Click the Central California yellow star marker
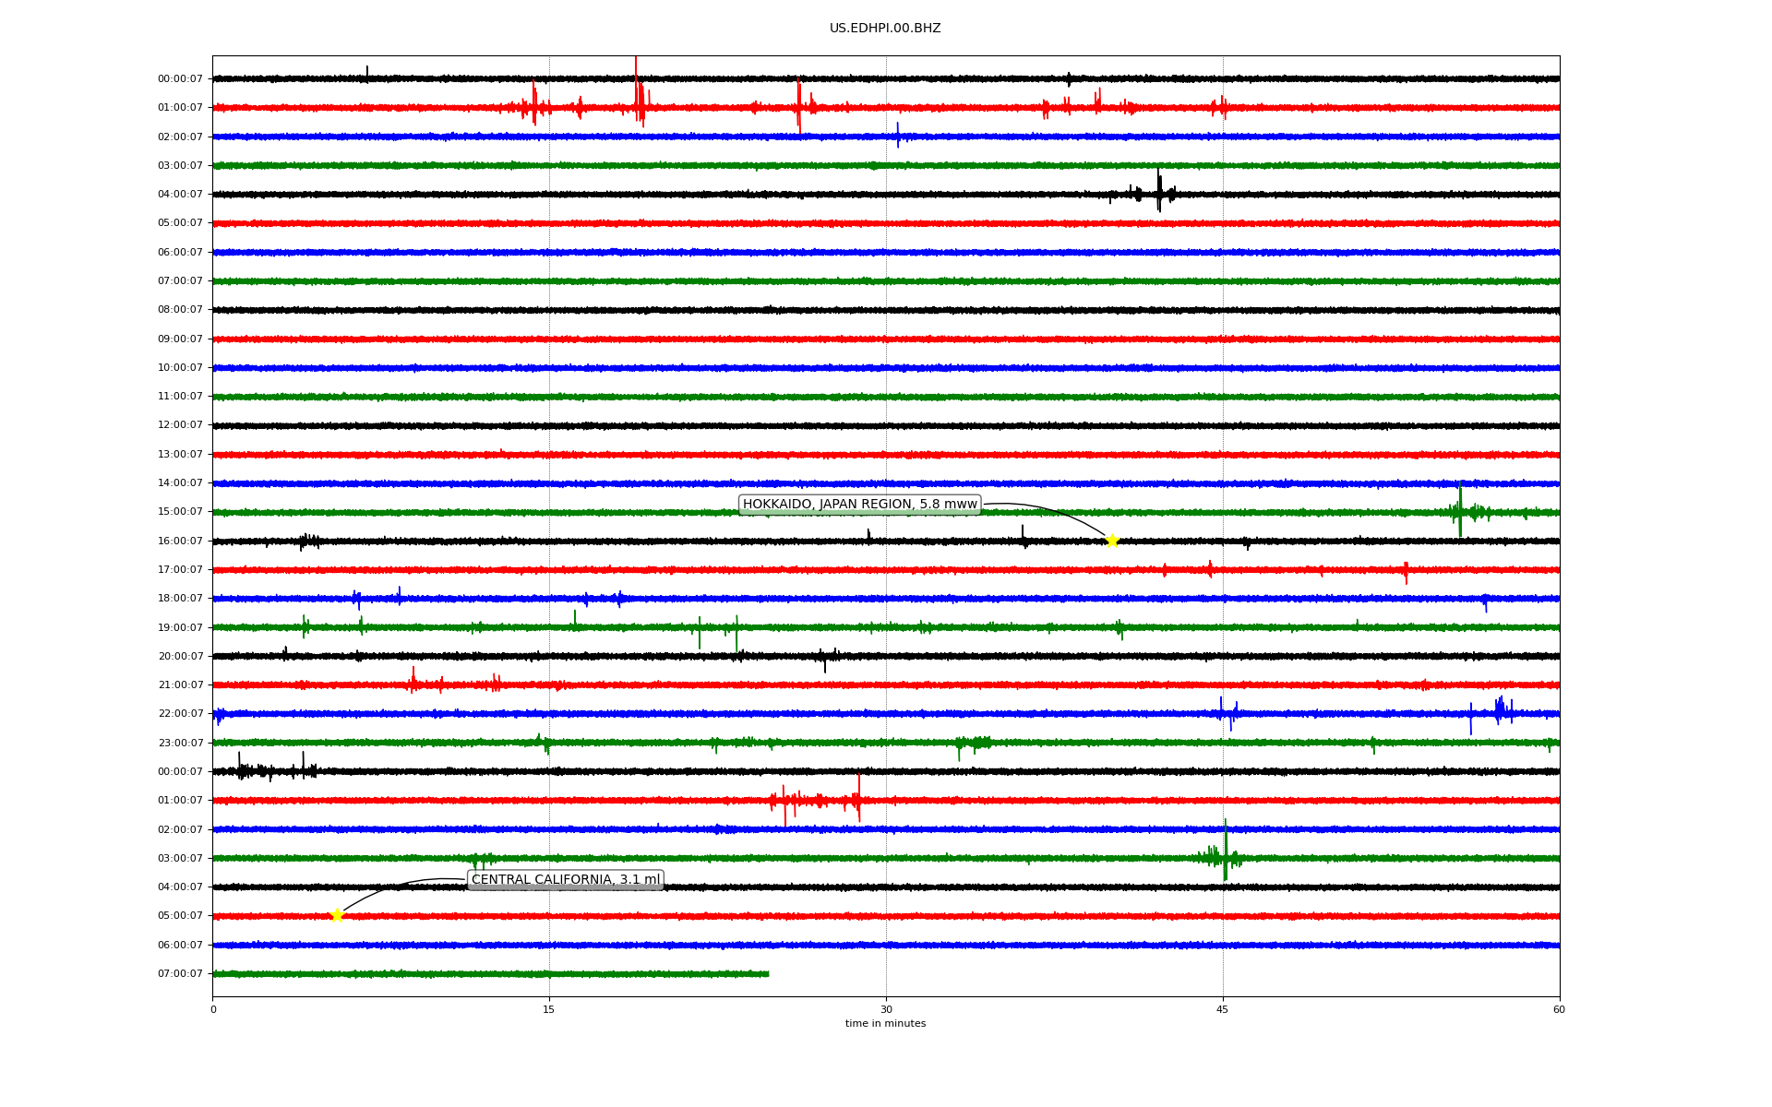This screenshot has height=1107, width=1772. (337, 915)
